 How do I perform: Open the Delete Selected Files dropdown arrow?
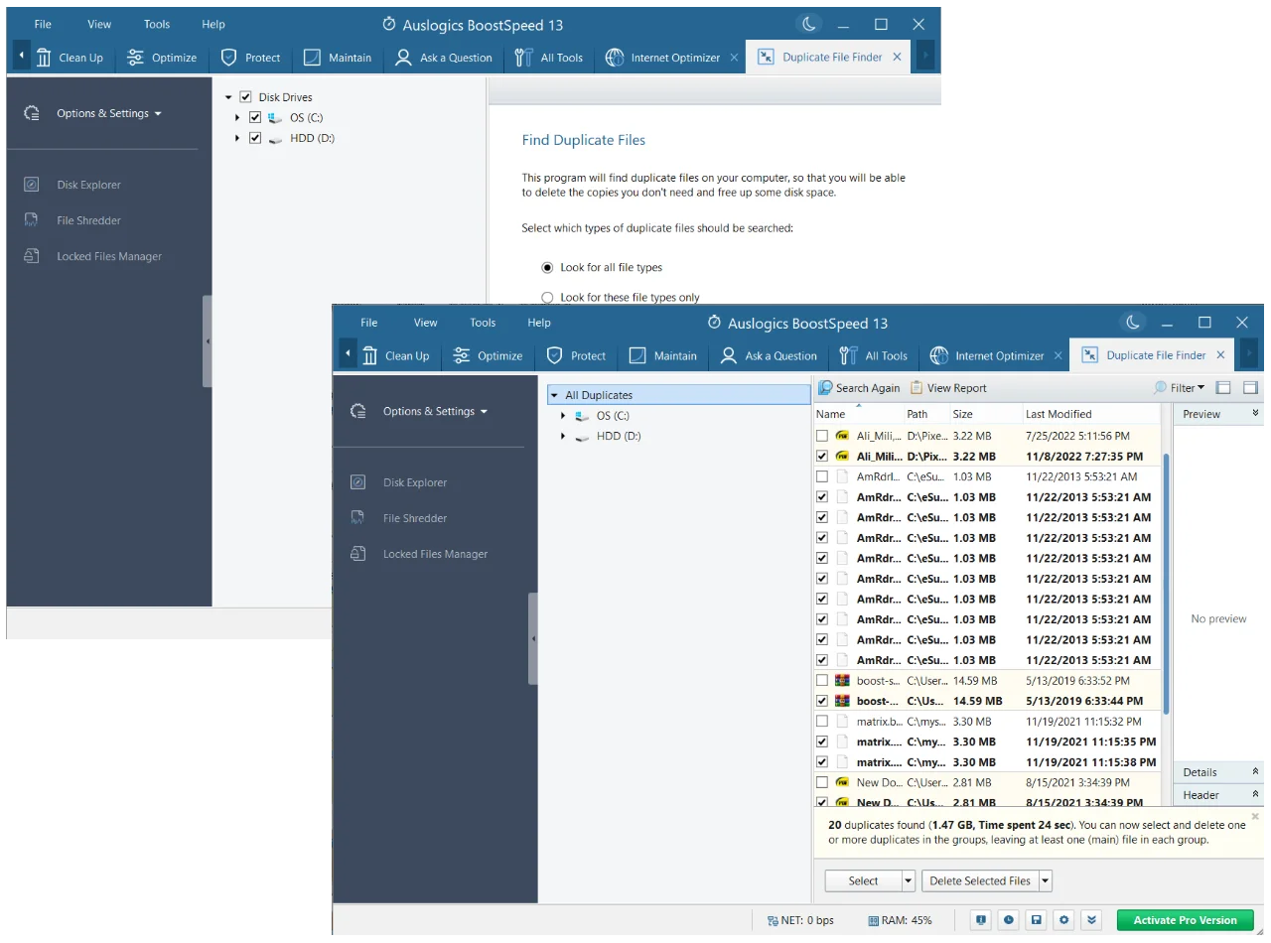coord(1046,880)
